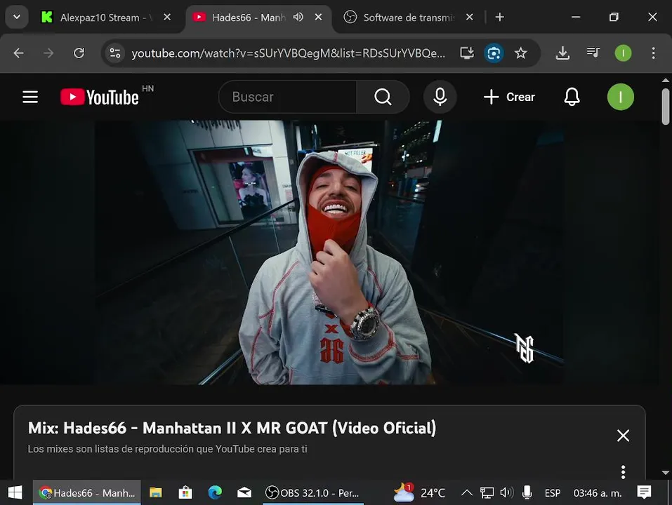The height and width of the screenshot is (505, 672).
Task: Go to YouTube home via logo
Action: click(100, 97)
